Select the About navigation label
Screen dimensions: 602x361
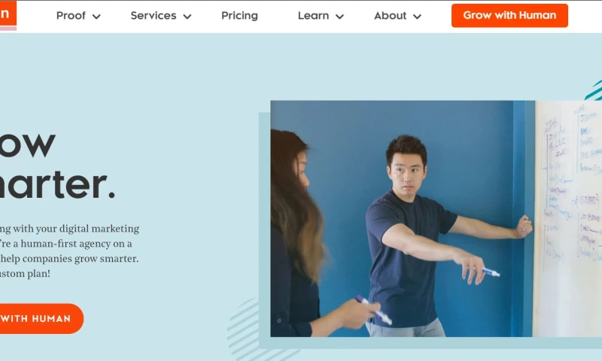390,16
